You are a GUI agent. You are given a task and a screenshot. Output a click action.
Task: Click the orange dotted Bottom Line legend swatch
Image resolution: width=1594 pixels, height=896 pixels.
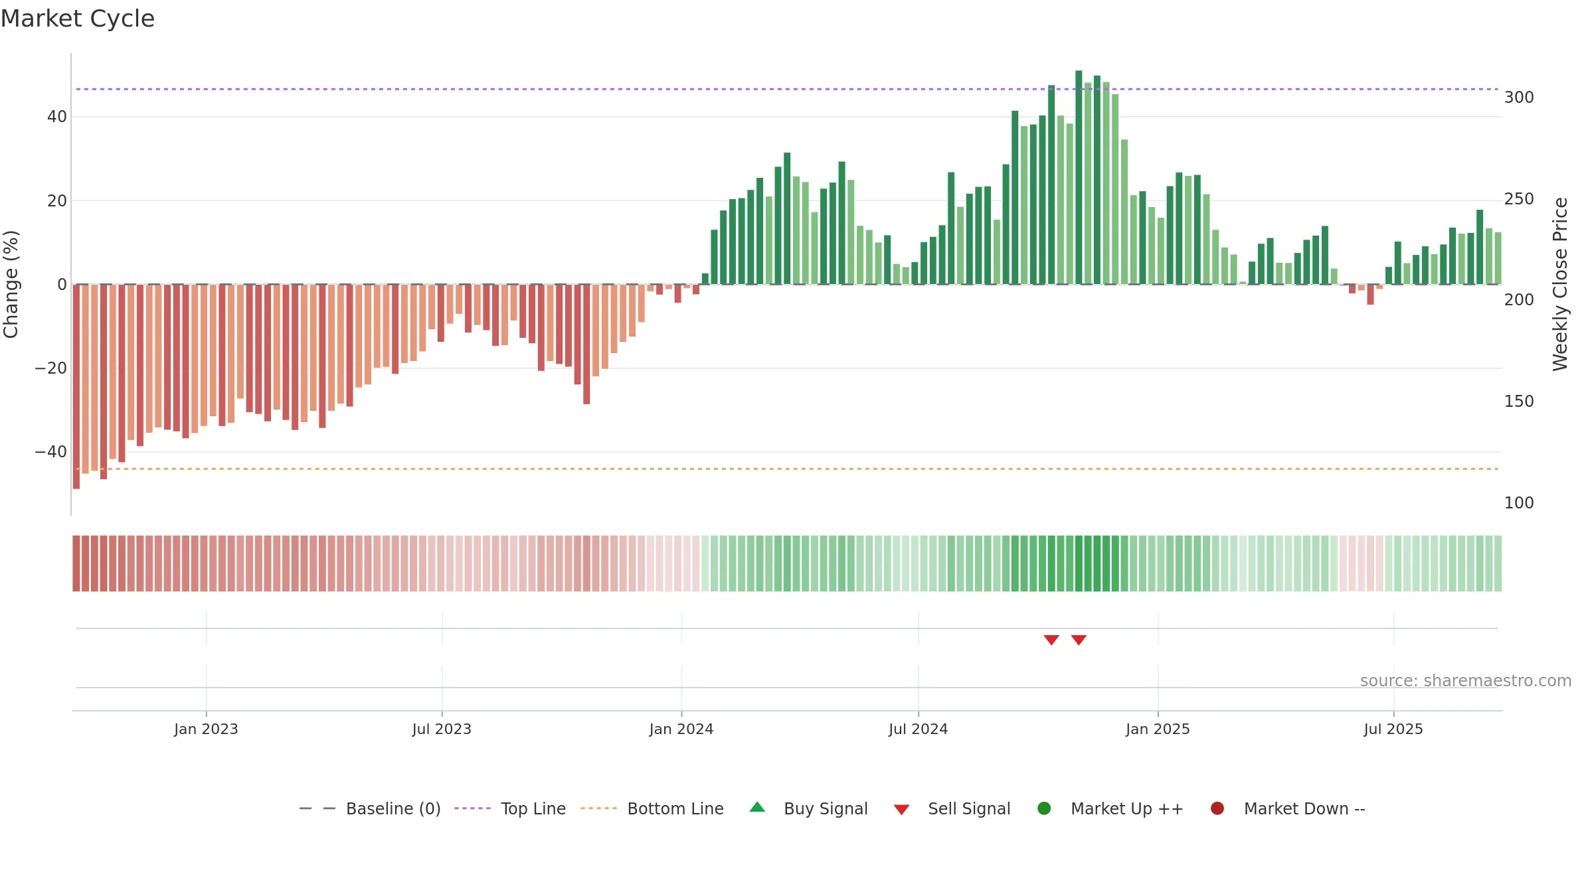click(598, 808)
